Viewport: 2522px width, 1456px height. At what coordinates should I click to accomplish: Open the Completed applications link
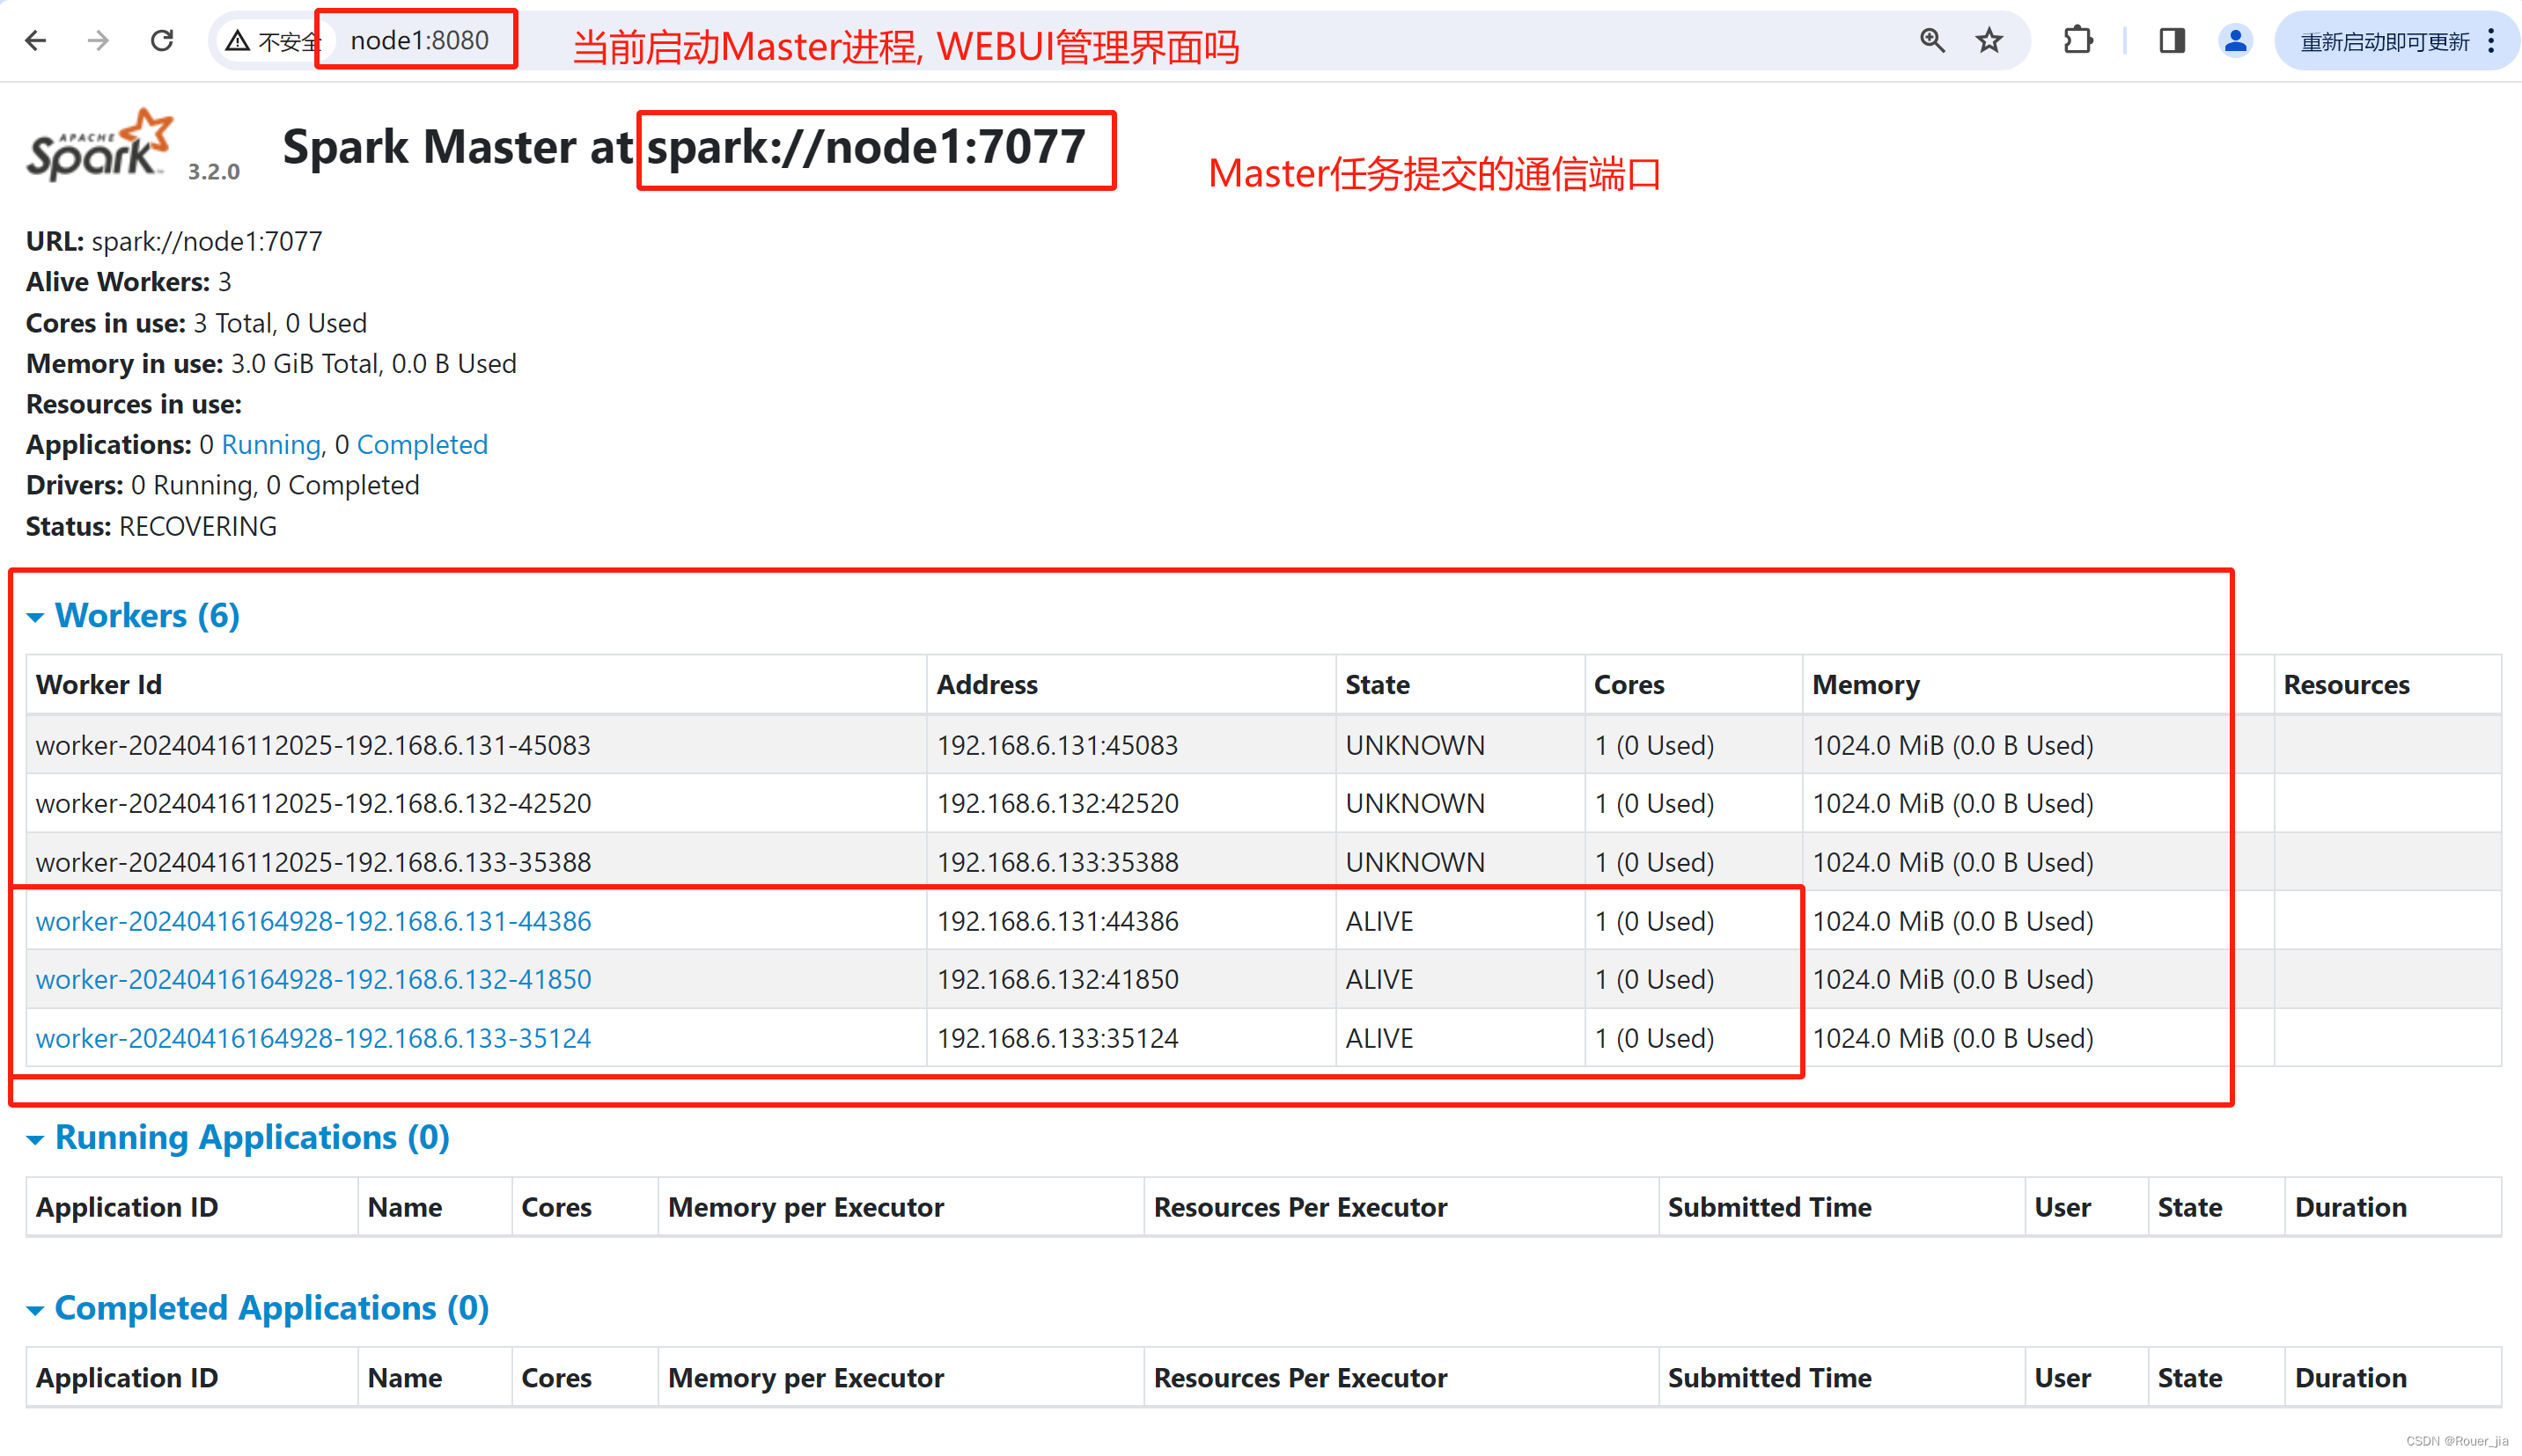click(x=423, y=445)
